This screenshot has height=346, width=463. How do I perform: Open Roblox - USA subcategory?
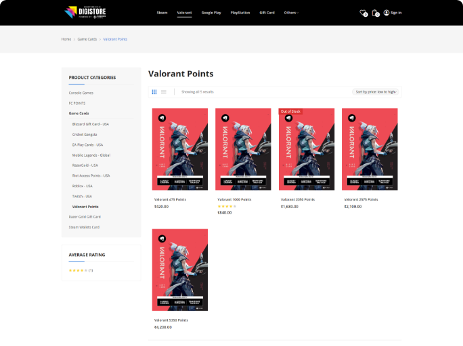tap(83, 186)
